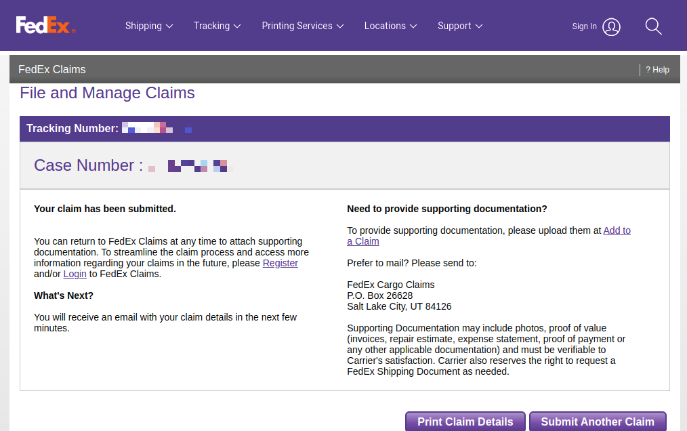Click the FedEx logo
Image resolution: width=687 pixels, height=431 pixels.
pyautogui.click(x=45, y=26)
